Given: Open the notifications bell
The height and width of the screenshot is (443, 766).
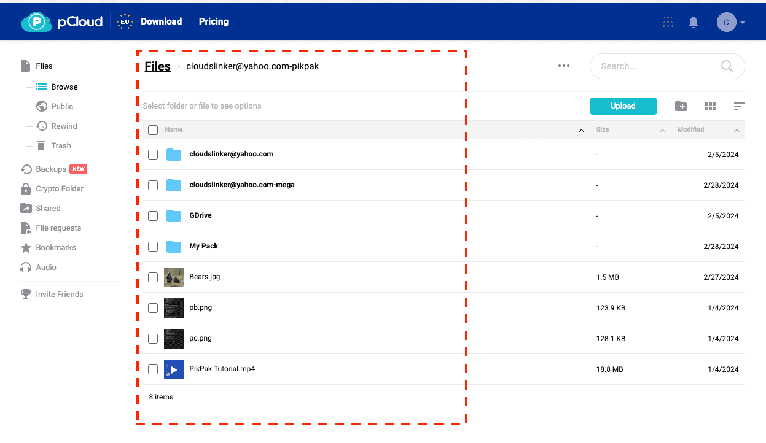Looking at the screenshot, I should (x=694, y=22).
